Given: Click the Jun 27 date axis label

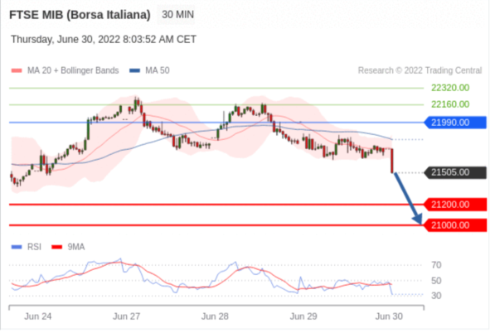Looking at the screenshot, I should point(126,316).
